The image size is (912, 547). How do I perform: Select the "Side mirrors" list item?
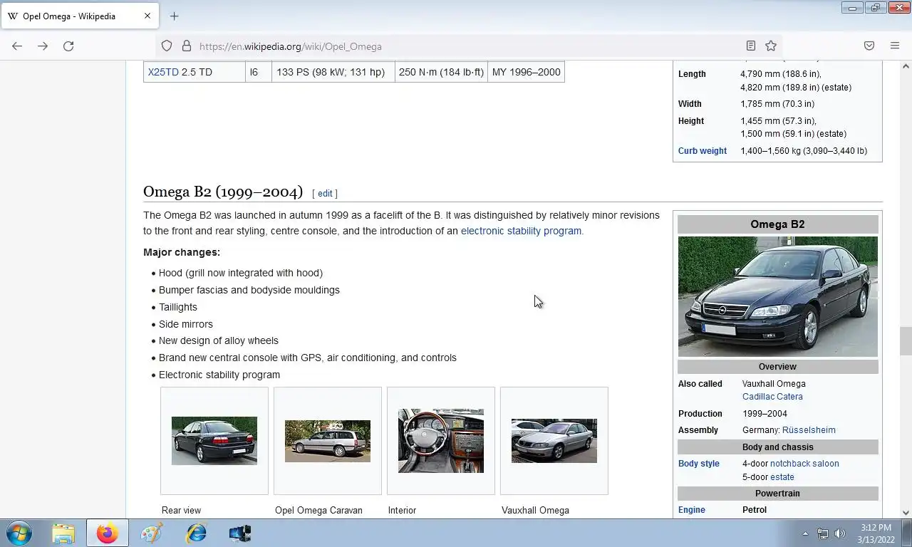(x=186, y=324)
